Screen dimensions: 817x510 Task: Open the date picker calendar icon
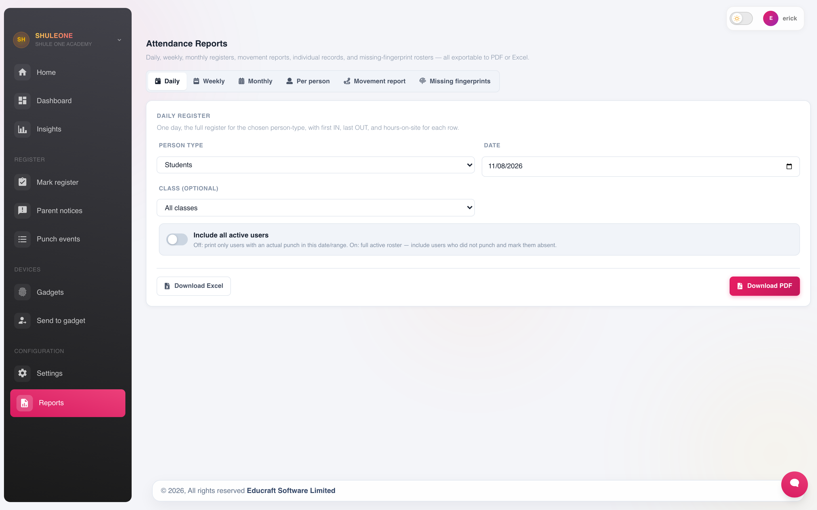(x=789, y=166)
